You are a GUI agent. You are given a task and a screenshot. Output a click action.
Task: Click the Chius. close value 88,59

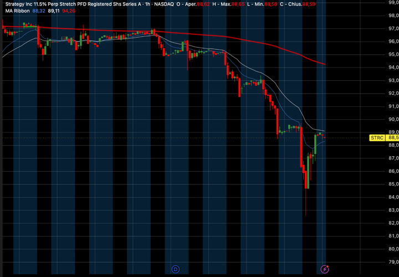pos(309,4)
